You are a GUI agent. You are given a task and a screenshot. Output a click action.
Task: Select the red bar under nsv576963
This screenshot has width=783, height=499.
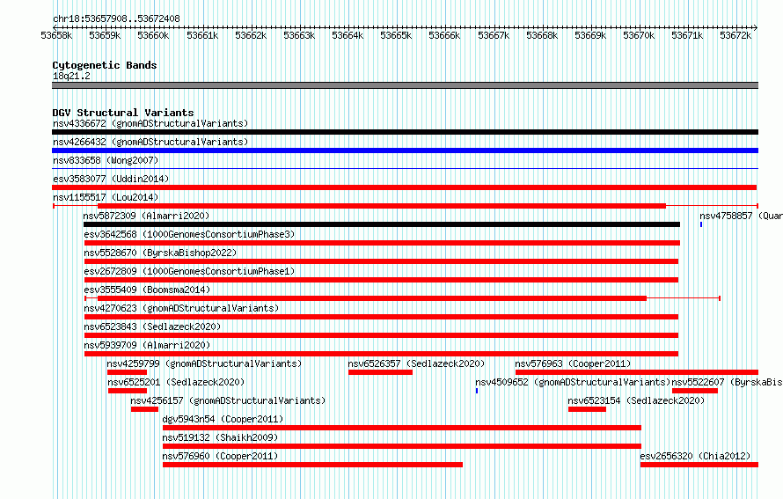pos(637,372)
